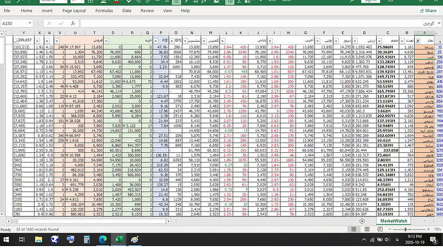
Task: Click the cell showing 75.986M
Action: point(387,48)
